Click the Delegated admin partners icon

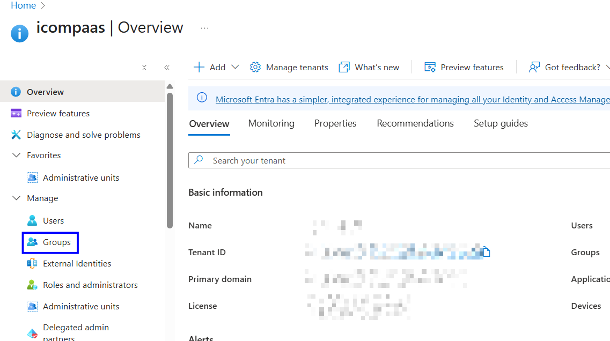pyautogui.click(x=32, y=333)
